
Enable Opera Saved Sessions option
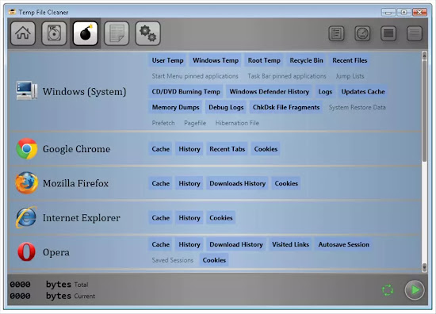click(172, 260)
